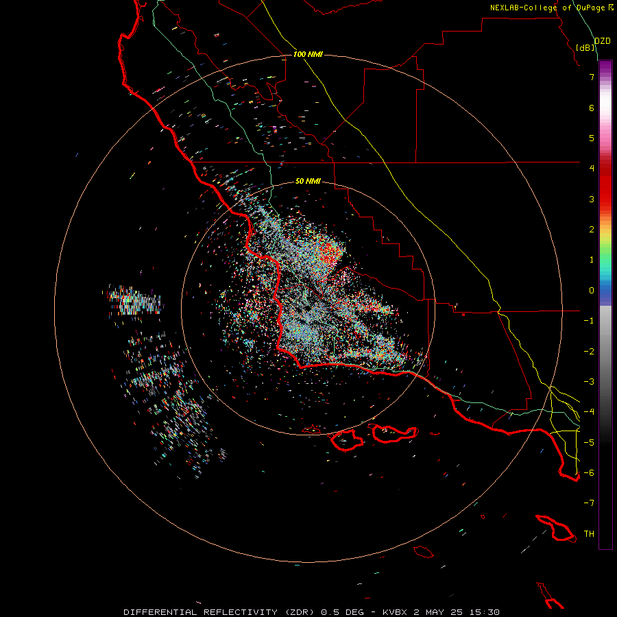Click the "50 NMI" range ring label

pos(308,182)
